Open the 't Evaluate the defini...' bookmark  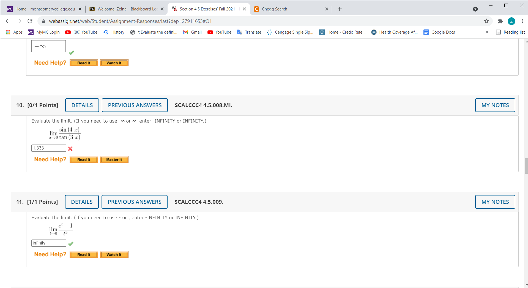154,32
